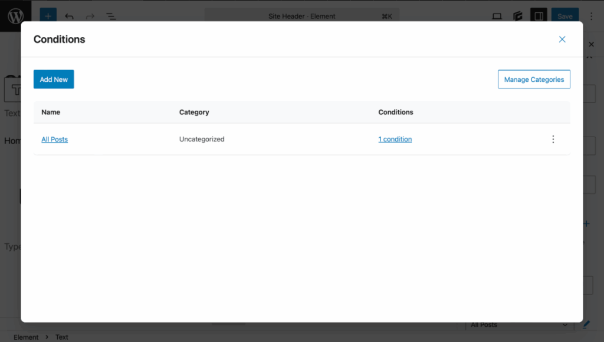Click the Conditions column header
Viewport: 604px width, 342px height.
tap(396, 112)
